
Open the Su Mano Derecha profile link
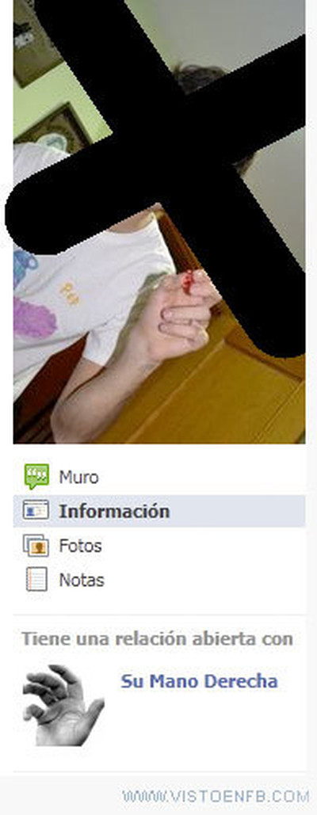199,681
